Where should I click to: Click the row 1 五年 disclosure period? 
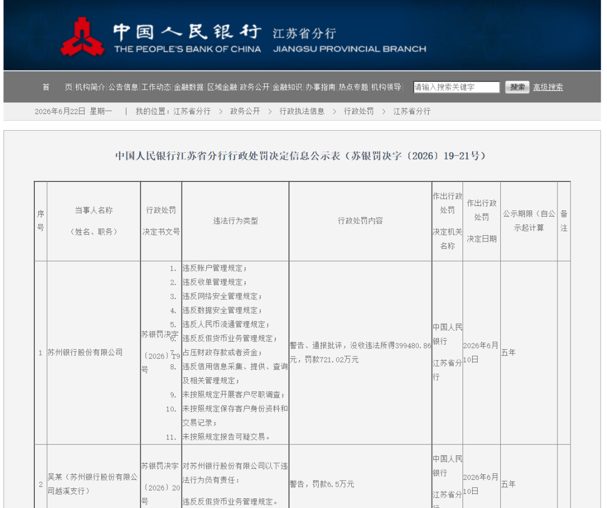[x=508, y=353]
